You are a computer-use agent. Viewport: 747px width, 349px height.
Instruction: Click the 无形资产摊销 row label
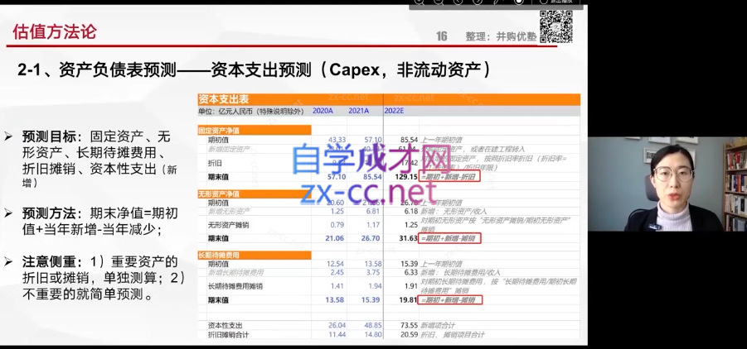(228, 224)
